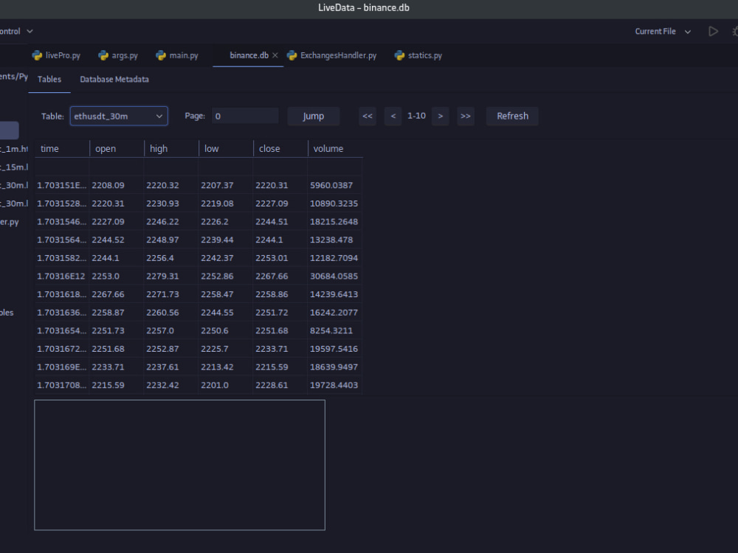
Task: Open the Database Metadata tab
Action: 114,80
